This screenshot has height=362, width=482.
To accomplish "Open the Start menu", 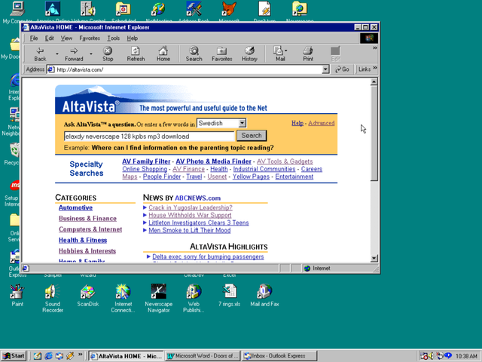I will pyautogui.click(x=14, y=356).
